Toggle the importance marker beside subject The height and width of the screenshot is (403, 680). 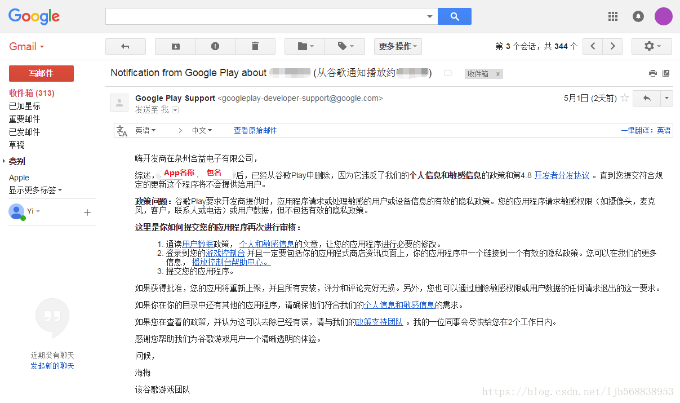point(448,73)
